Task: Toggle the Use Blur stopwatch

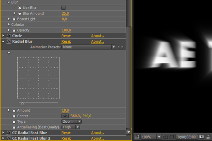Action: (x=19, y=8)
